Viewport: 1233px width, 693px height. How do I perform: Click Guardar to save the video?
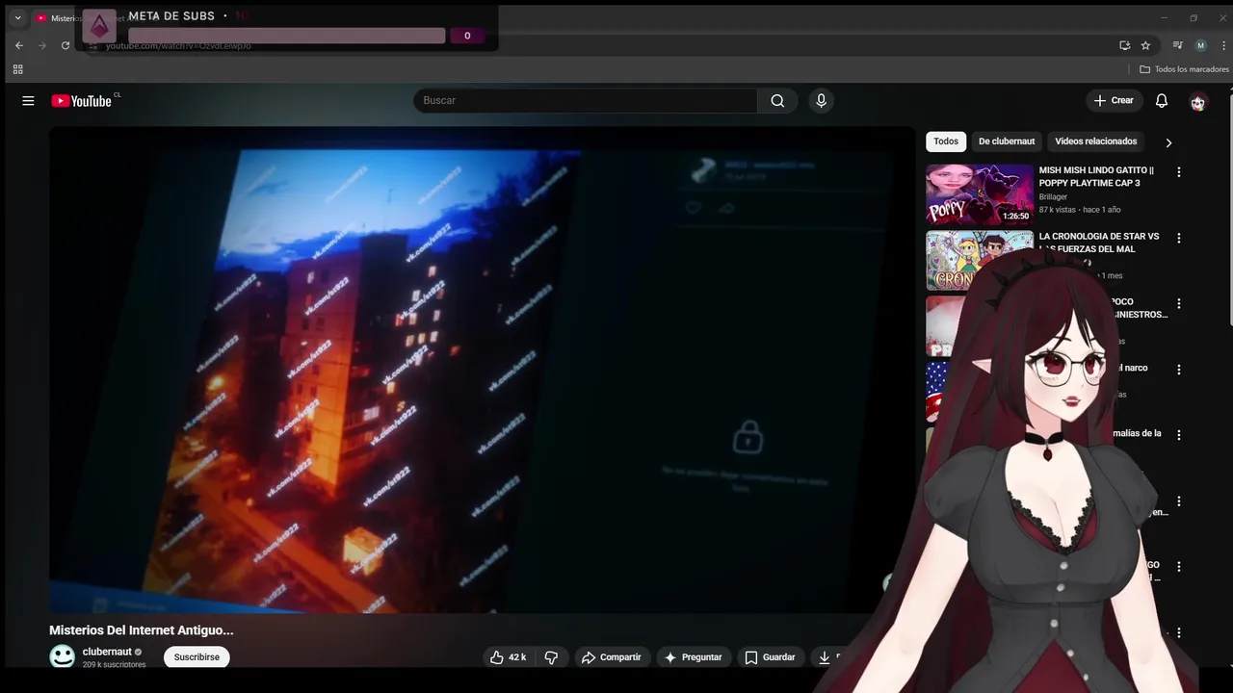tap(770, 657)
